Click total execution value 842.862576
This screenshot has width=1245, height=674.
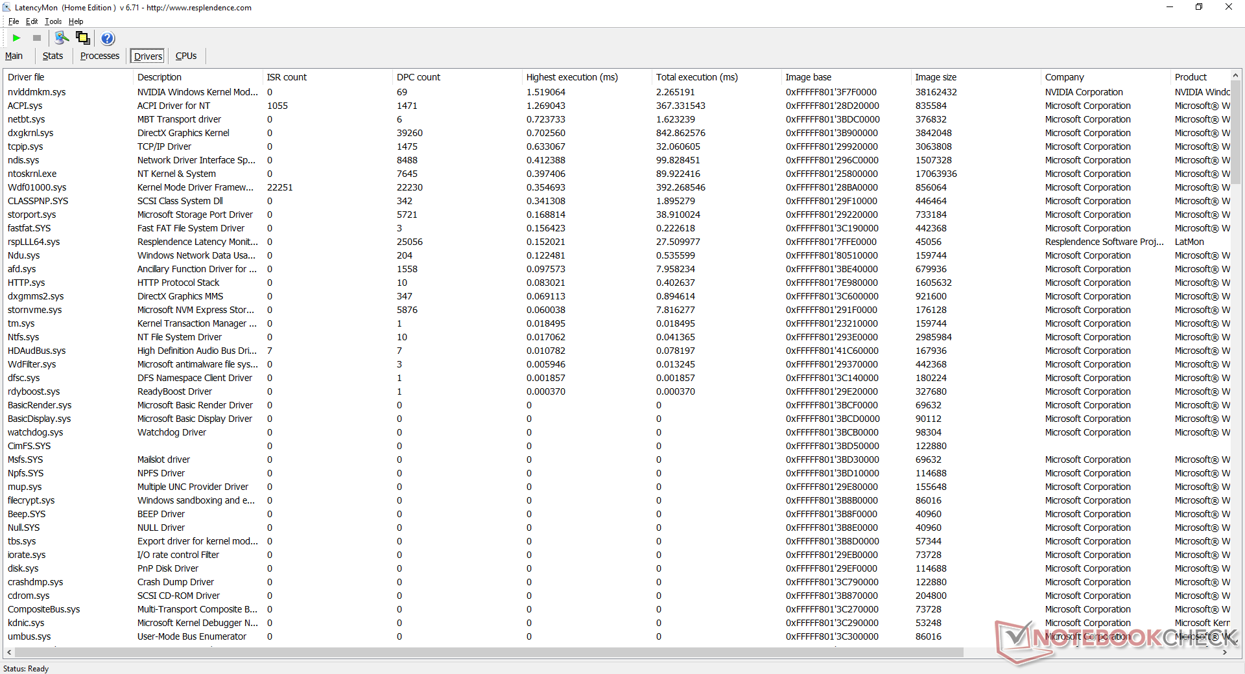coord(681,133)
